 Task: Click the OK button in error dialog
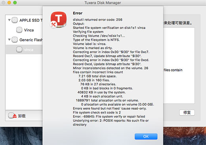[146, 136]
